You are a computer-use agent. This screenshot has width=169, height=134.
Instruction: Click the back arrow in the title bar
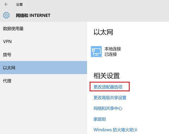[6, 5]
